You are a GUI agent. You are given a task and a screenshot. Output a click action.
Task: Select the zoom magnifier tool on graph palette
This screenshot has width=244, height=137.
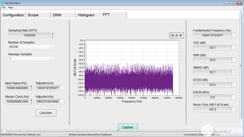pyautogui.click(x=176, y=36)
